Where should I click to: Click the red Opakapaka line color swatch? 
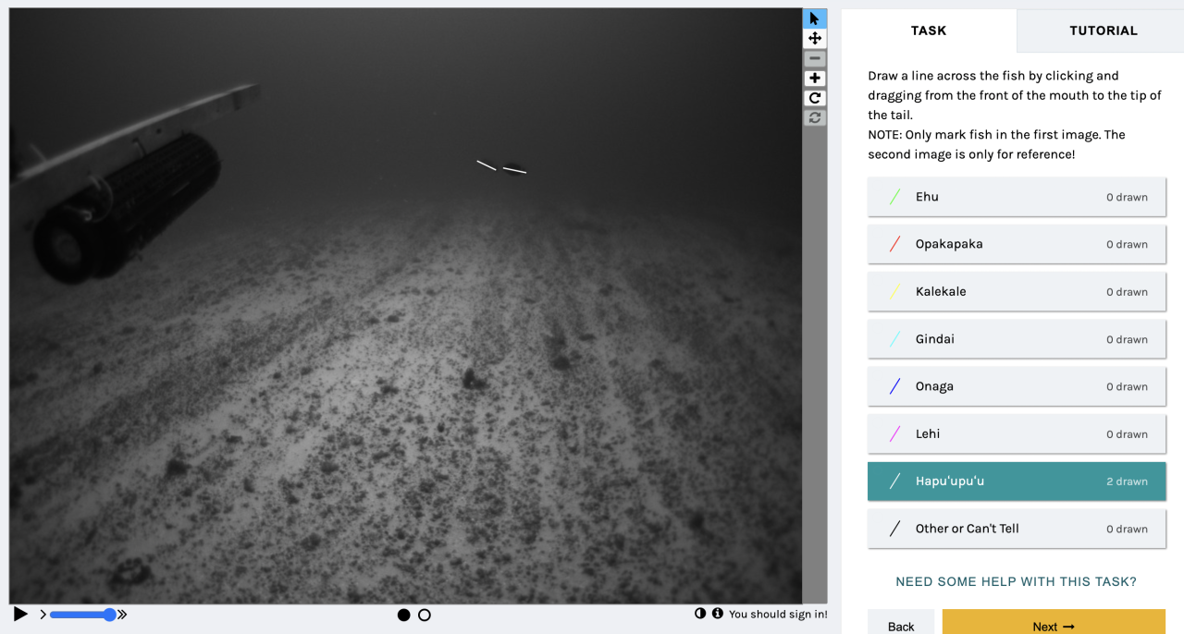pyautogui.click(x=894, y=244)
